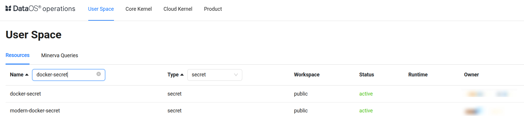Screen dimensions: 524x122
Task: Click active status of docker-secret row
Action: 366,94
